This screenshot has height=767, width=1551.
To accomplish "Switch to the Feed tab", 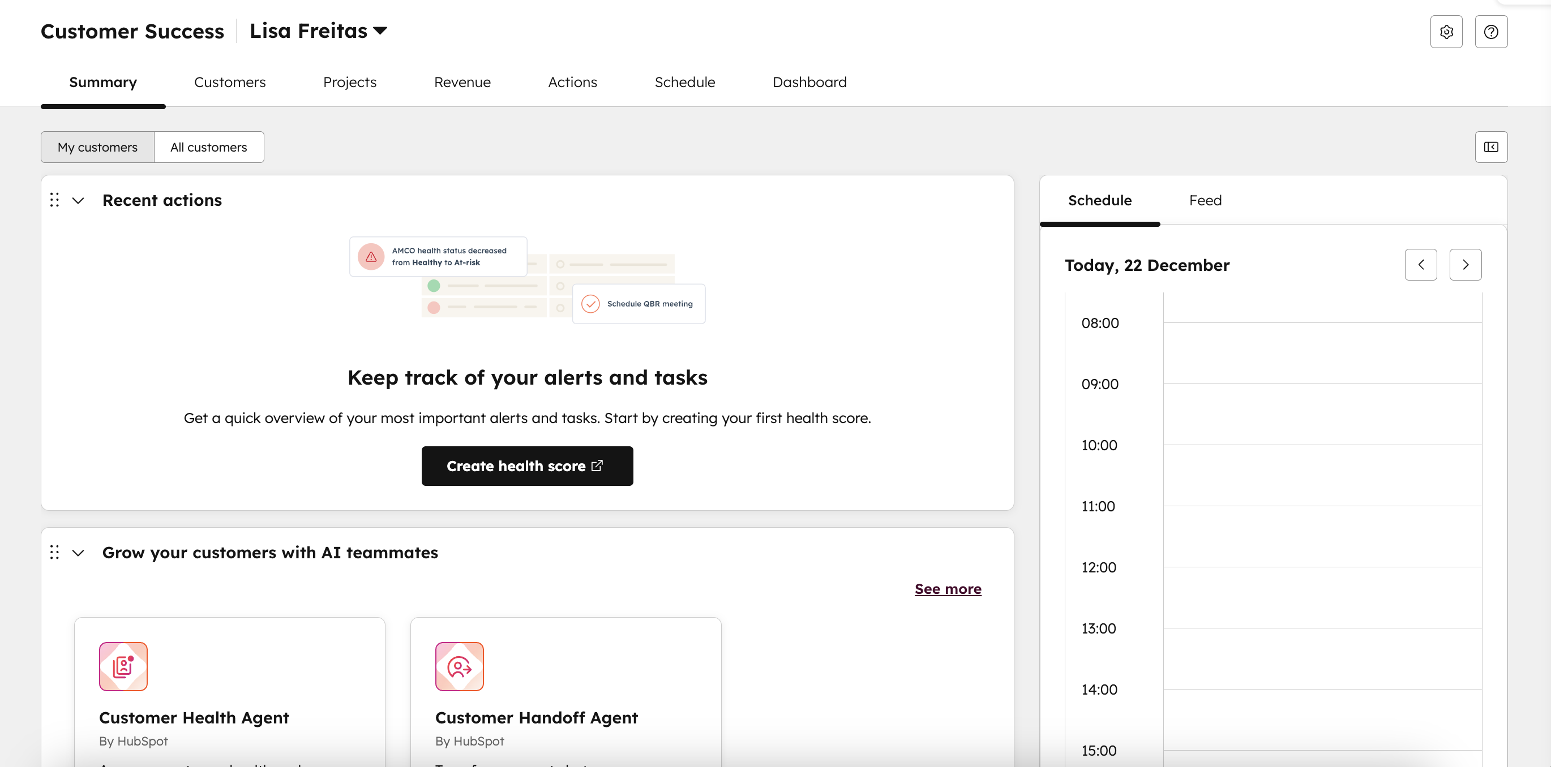I will click(1205, 200).
